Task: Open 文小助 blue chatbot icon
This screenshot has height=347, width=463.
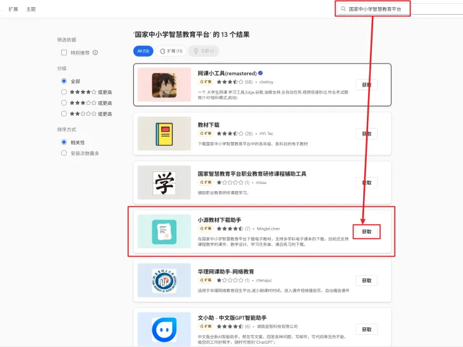Action: 164,329
